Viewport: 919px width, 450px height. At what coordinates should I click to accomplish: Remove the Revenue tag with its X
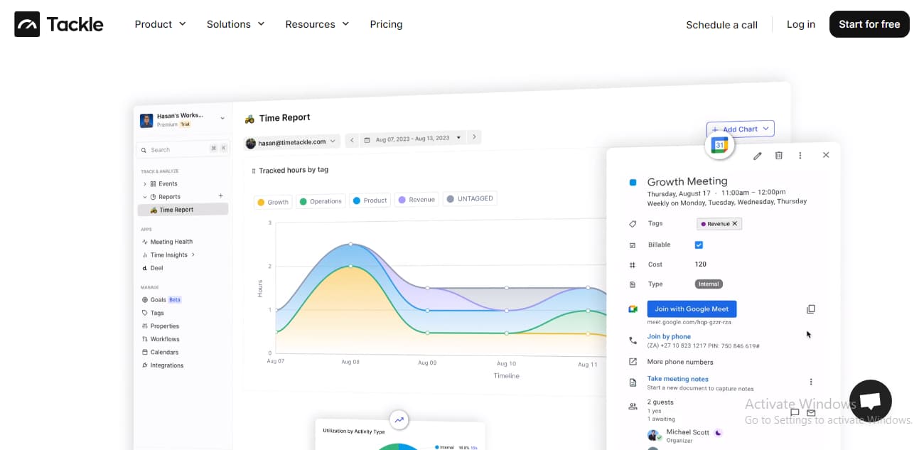(x=735, y=224)
